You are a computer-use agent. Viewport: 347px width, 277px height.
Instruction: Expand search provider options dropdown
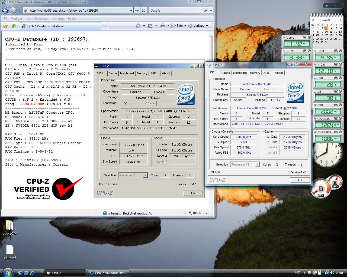click(x=211, y=10)
